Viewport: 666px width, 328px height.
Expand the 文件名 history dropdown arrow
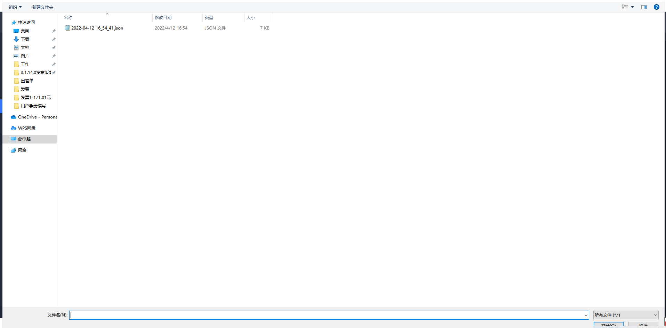(586, 315)
